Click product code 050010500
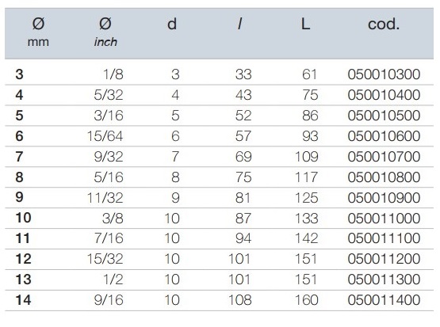 [x=384, y=116]
